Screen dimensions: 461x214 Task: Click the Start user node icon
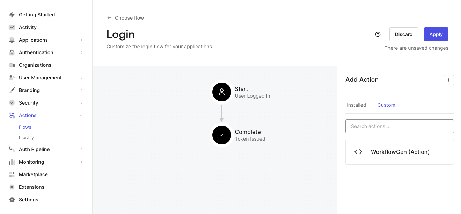tap(222, 92)
